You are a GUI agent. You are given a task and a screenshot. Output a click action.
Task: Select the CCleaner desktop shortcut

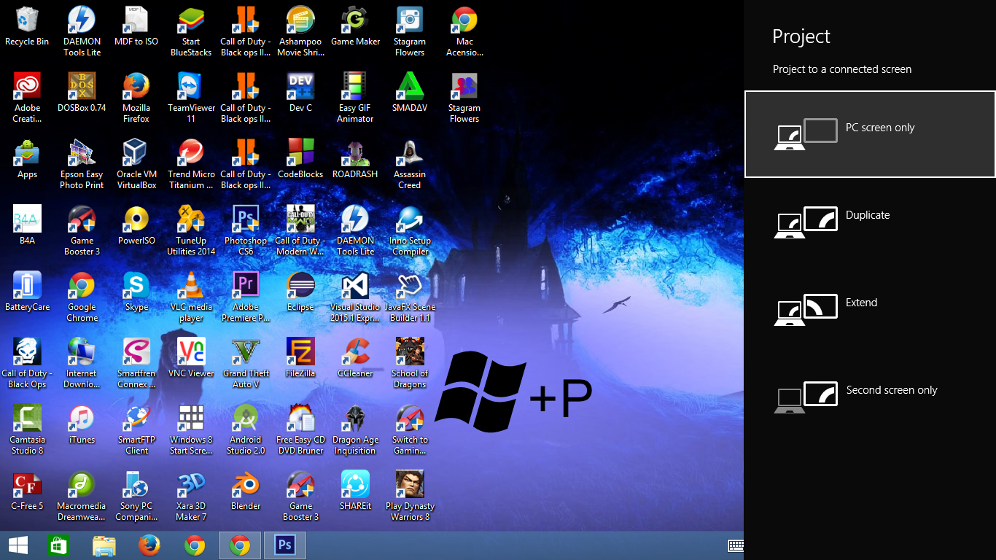(355, 359)
